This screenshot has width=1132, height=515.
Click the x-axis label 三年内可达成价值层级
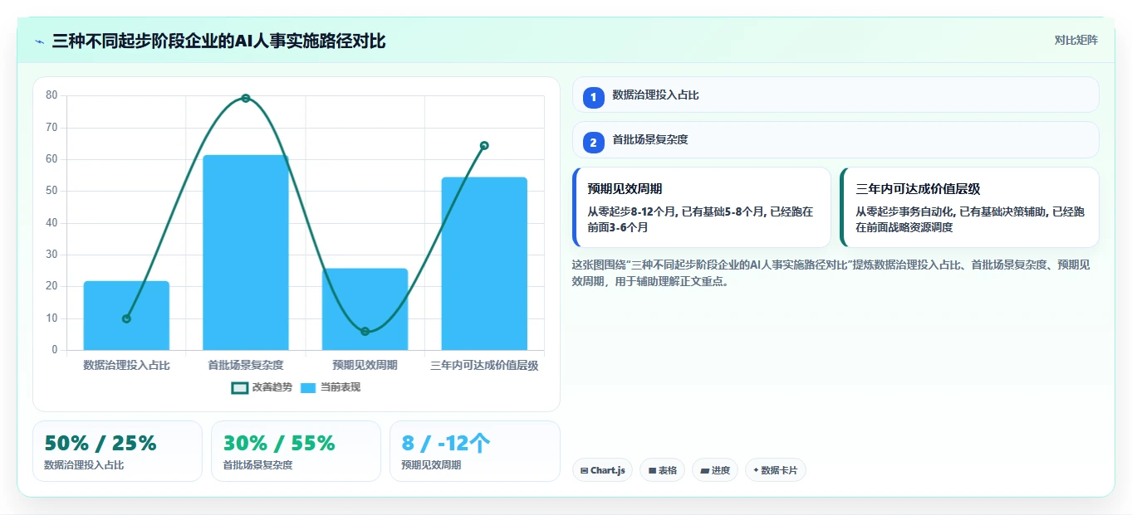484,365
